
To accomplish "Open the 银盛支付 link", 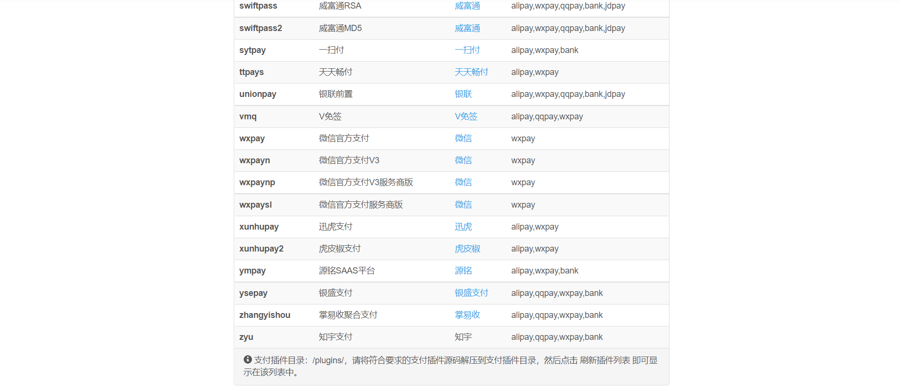I will point(471,293).
